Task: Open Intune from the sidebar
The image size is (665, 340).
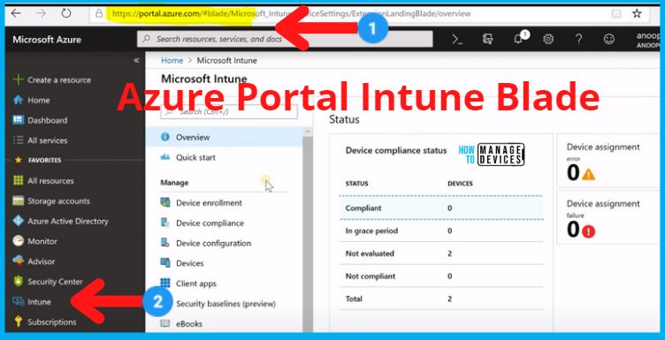Action: click(x=32, y=302)
